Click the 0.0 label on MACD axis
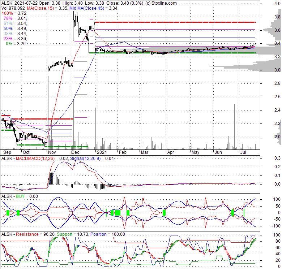The height and width of the screenshot is (269, 282). coord(278,184)
